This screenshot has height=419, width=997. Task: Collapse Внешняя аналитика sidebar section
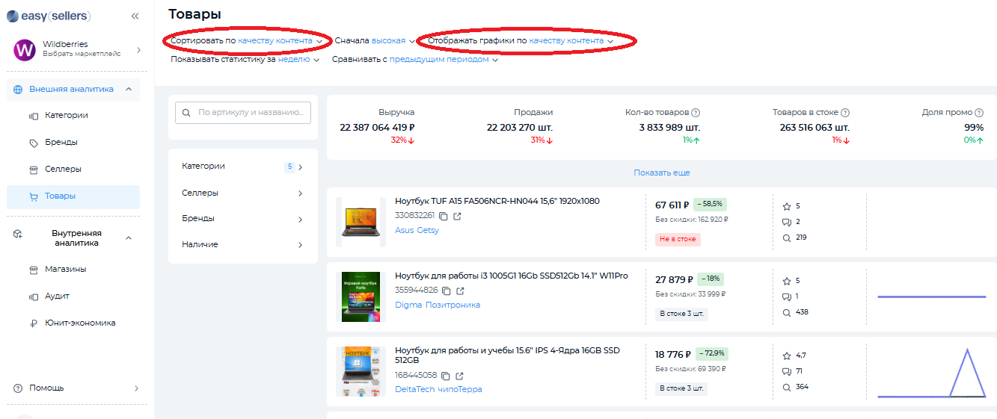(128, 89)
